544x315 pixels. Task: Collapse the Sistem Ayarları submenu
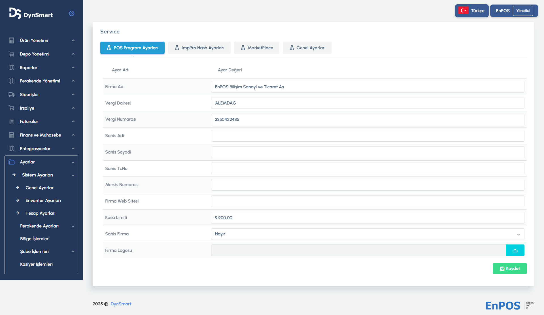click(x=73, y=175)
